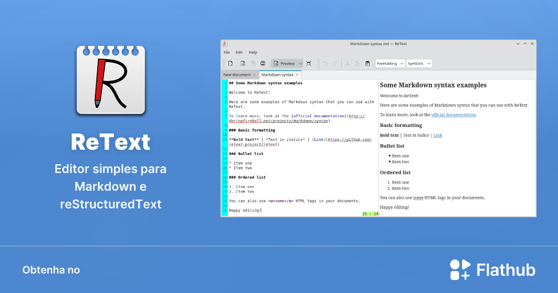The image size is (558, 293).
Task: Open the Preview dropdown arrow
Action: point(300,63)
